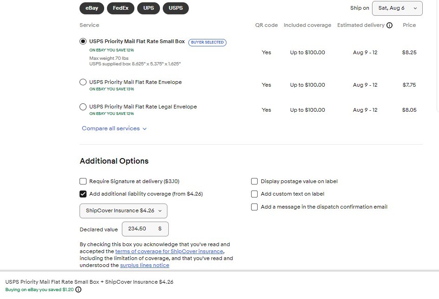Screen dimensions: 439x299
Task: Filter services by USPS carrier pill
Action: (x=175, y=8)
